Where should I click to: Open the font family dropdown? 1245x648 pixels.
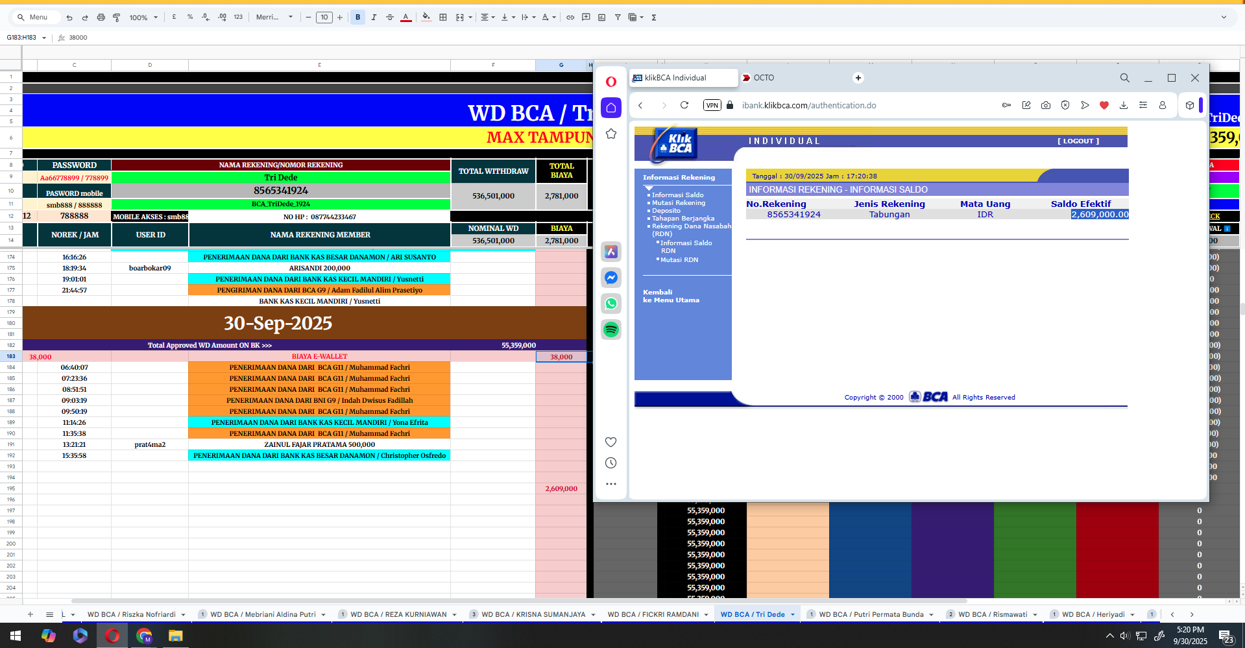[274, 18]
